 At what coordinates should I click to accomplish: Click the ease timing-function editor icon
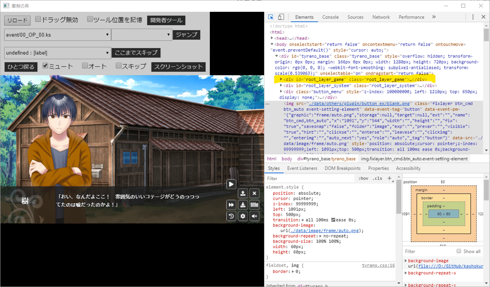pos(333,220)
